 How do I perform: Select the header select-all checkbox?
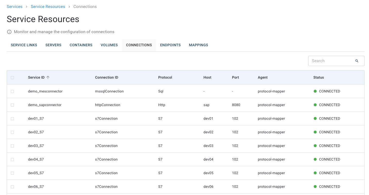point(12,78)
